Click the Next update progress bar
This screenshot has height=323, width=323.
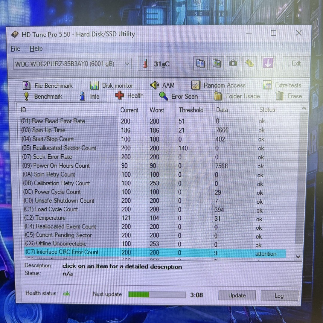coord(157,294)
